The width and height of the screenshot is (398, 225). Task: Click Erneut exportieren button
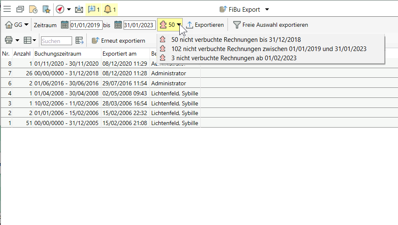tap(119, 41)
